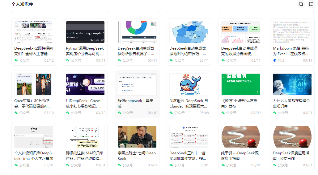Open AI robot thumbnail of 企业知识库 article
Viewport: 318px width, 175px height.
click(292, 84)
